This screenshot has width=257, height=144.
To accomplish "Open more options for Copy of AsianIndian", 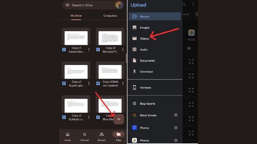I will [89, 50].
